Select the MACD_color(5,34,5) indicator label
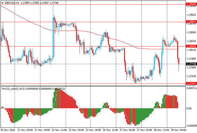This screenshot has width=197, height=133. (x=13, y=89)
